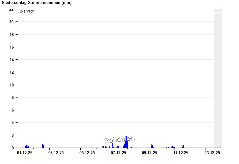Select the 05.12.25 date label
The width and height of the screenshot is (239, 164).
(87, 153)
